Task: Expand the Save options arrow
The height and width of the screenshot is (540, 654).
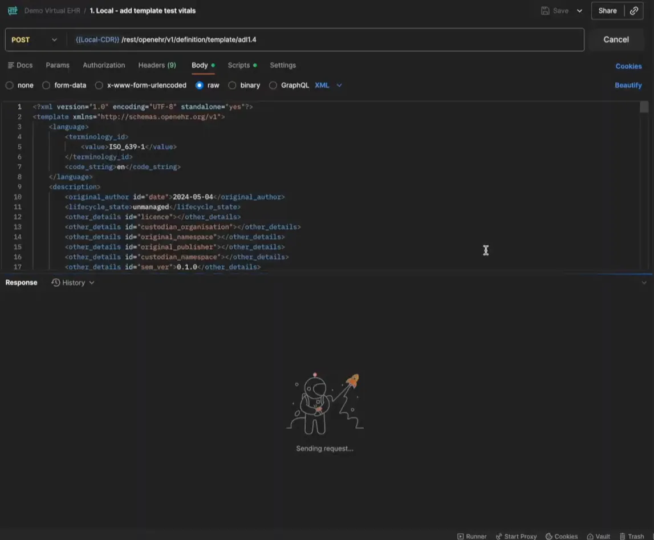Action: coord(579,11)
